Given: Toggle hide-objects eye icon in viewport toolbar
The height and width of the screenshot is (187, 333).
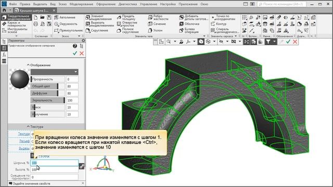Looking at the screenshot, I should 221,42.
